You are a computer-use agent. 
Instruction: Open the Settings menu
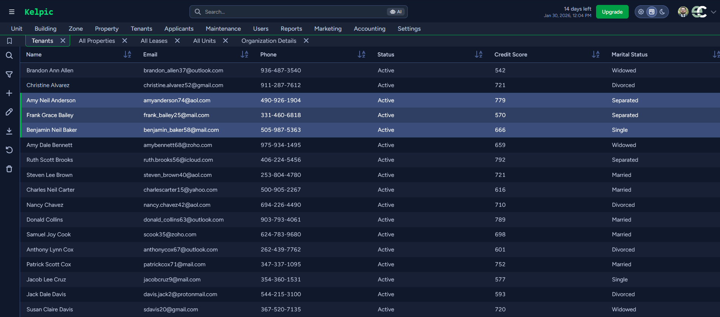click(409, 29)
